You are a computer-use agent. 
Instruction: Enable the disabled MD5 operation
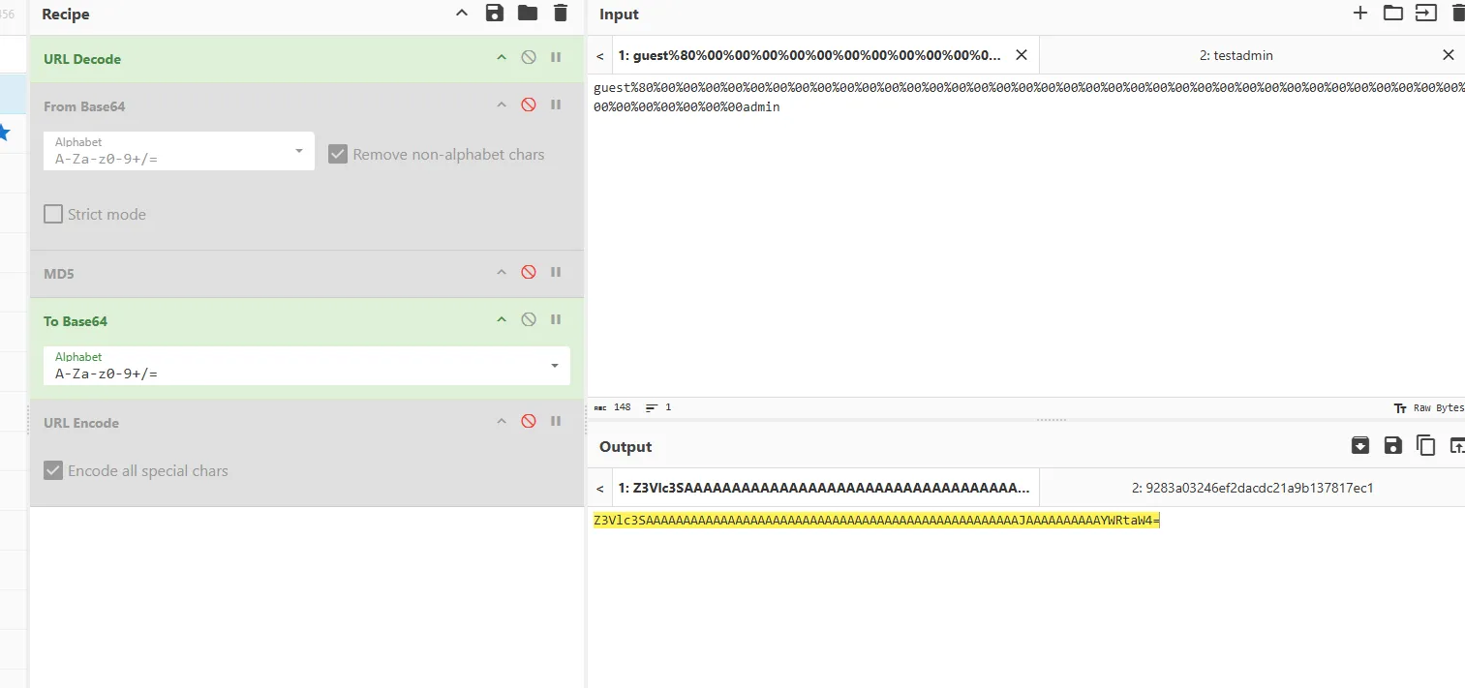529,273
